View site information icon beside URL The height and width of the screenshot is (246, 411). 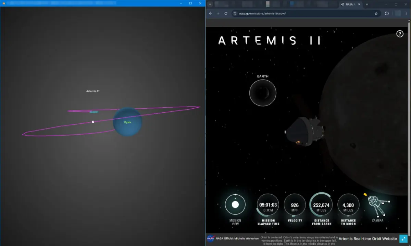[235, 13]
